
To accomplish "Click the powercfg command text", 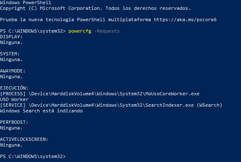I will pyautogui.click(x=80, y=31).
